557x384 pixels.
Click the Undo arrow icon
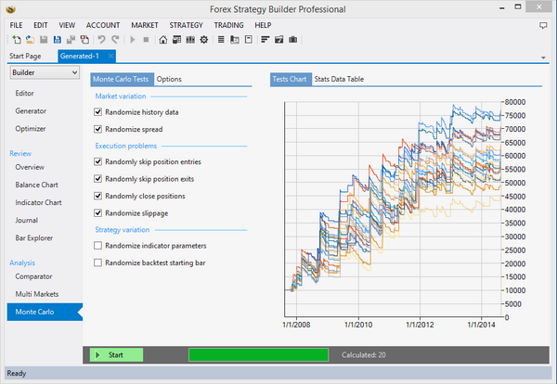click(101, 39)
